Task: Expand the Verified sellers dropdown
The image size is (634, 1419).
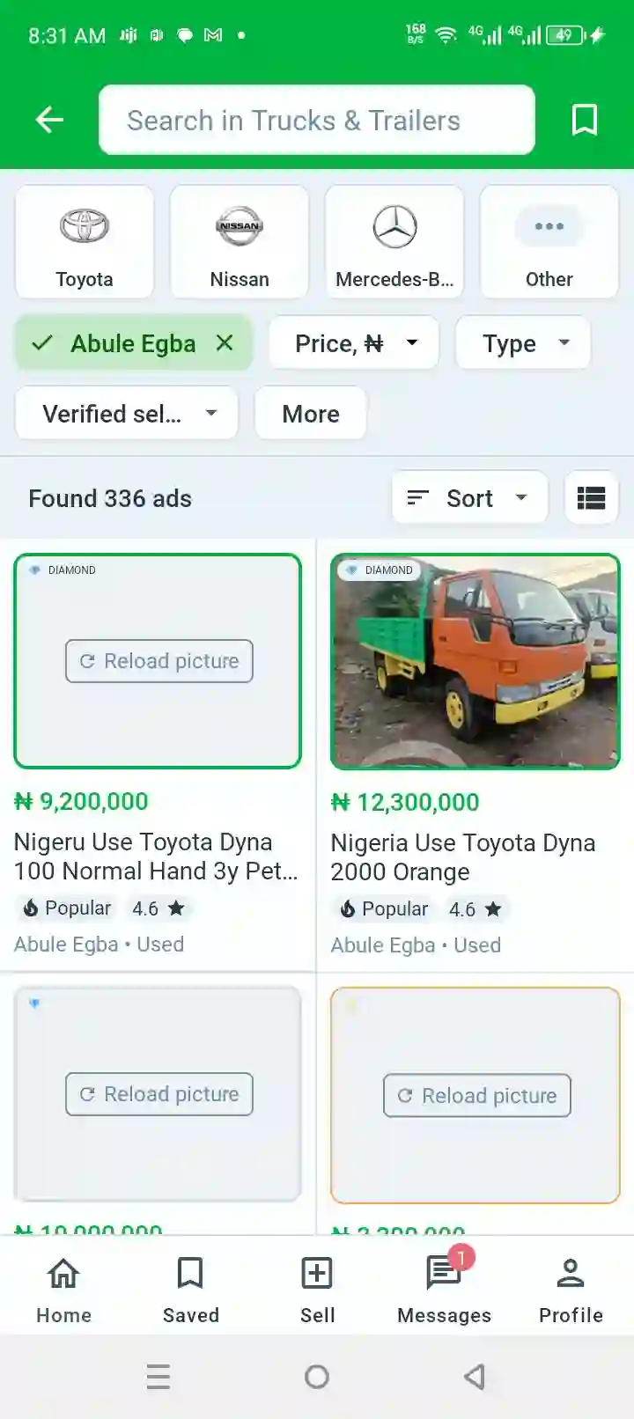Action: (127, 414)
